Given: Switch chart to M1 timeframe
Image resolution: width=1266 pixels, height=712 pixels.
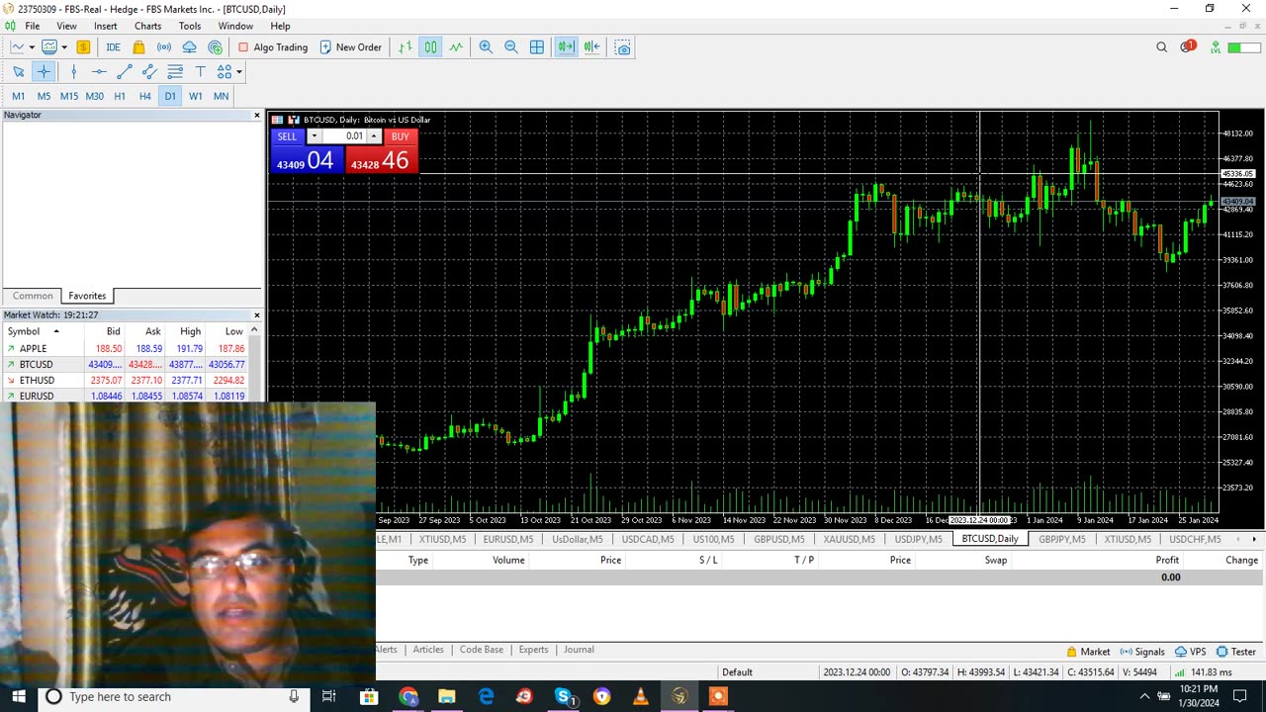Looking at the screenshot, I should (x=18, y=96).
